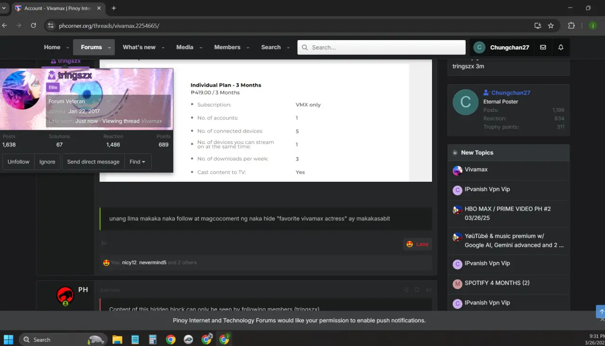Click the report flag icon under the post
The image size is (605, 346).
(104, 243)
